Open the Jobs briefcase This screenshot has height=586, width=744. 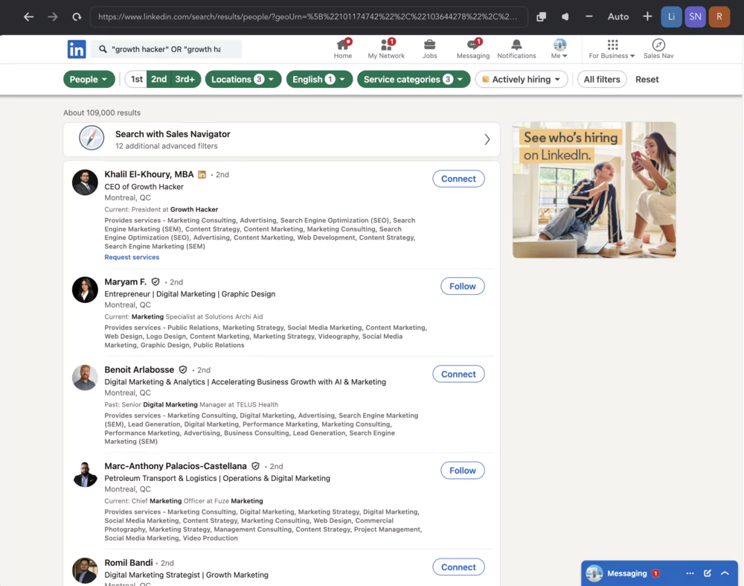(429, 49)
